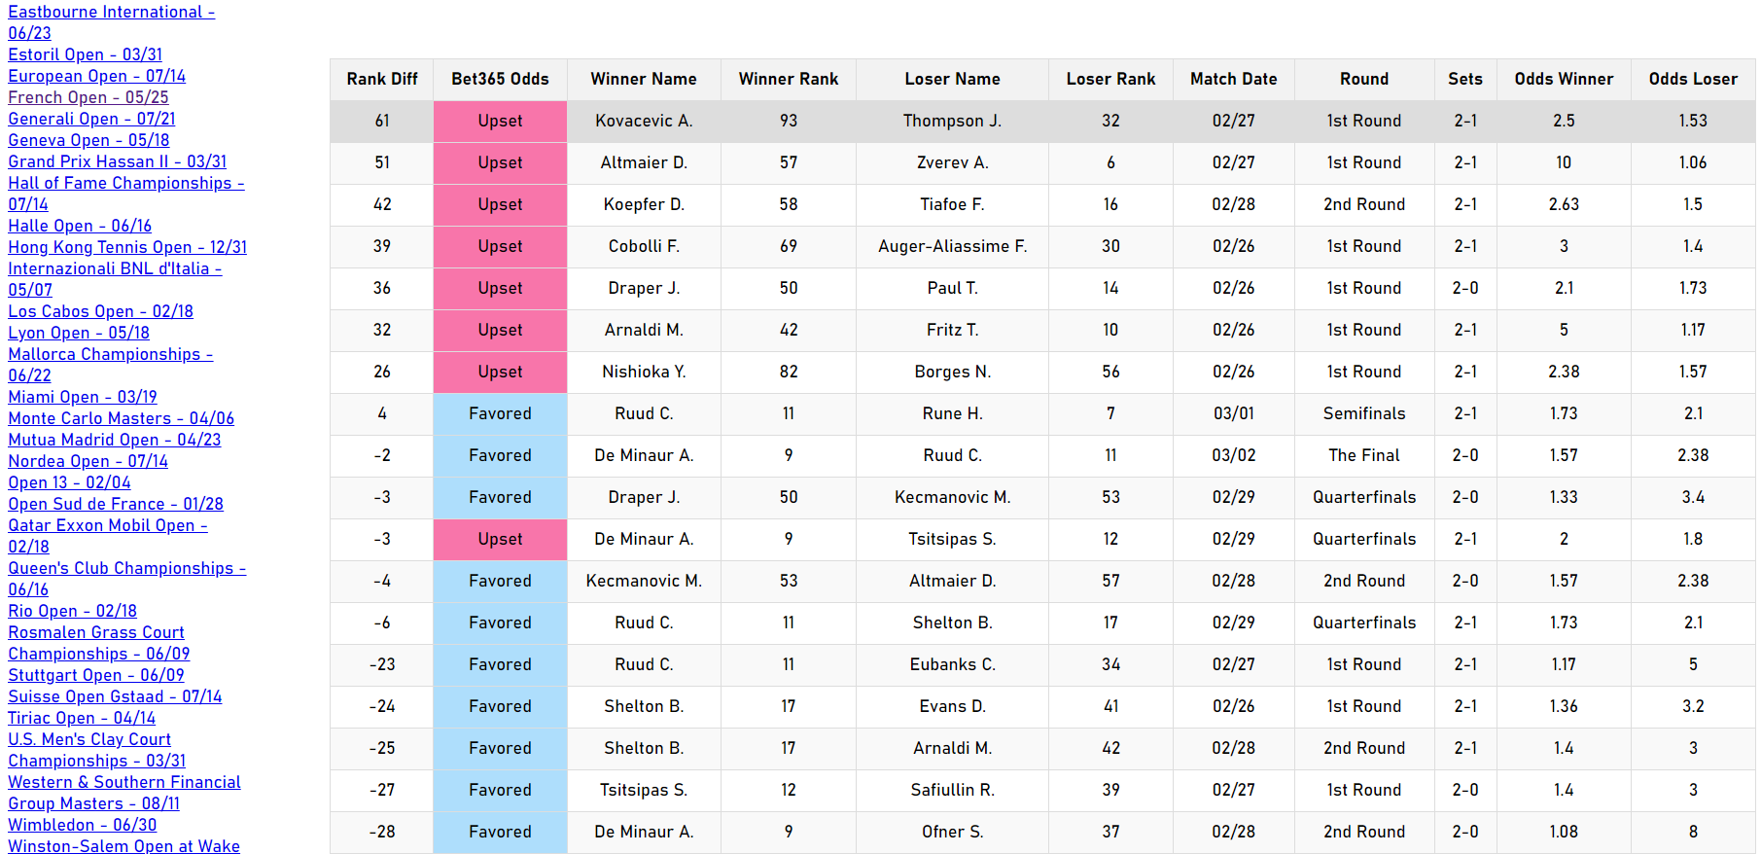Select the Zverev A. loser name cell
This screenshot has width=1761, height=854.
point(952,162)
